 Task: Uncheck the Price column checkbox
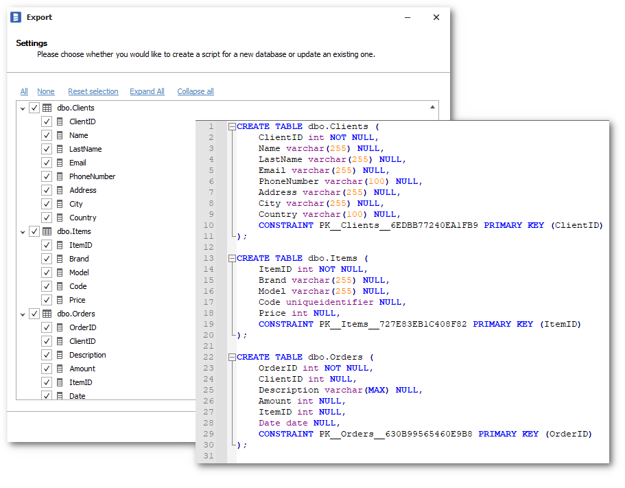click(x=47, y=300)
